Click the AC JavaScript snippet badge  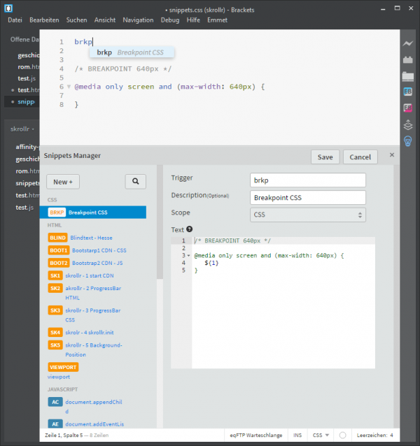(x=55, y=402)
